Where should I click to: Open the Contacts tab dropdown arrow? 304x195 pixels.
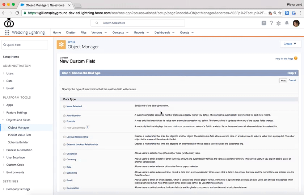pyautogui.click(x=127, y=32)
